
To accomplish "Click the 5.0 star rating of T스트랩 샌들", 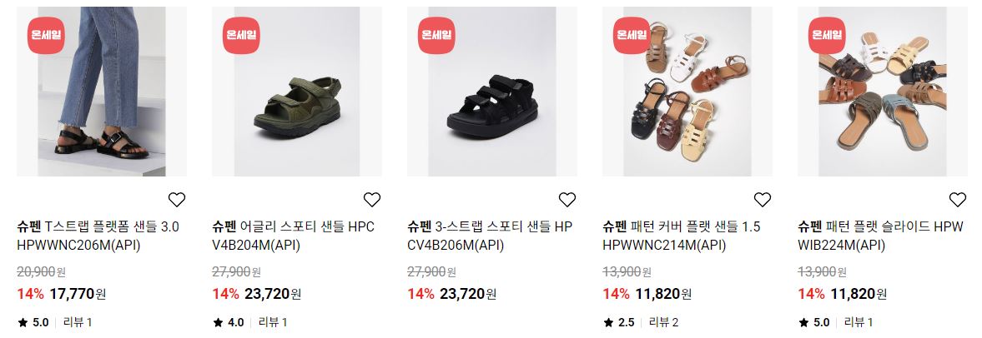I will click(x=33, y=322).
